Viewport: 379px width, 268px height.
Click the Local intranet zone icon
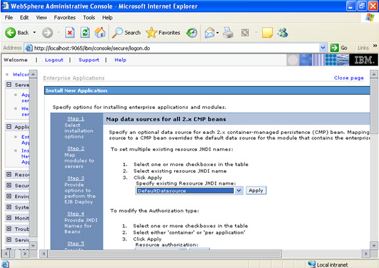click(x=312, y=264)
